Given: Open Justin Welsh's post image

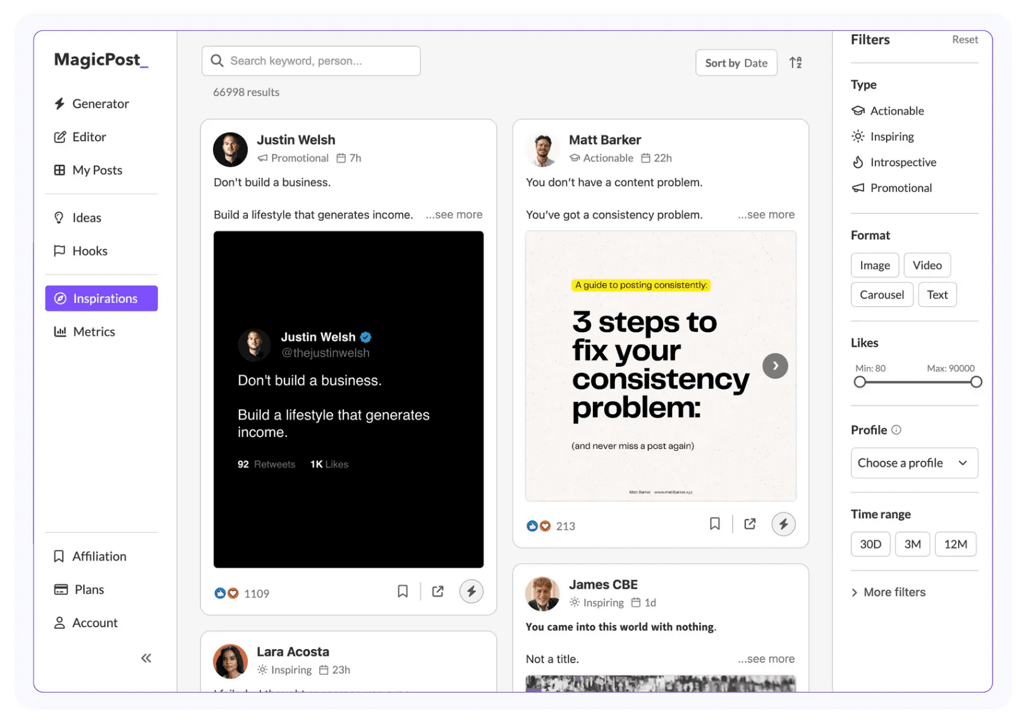Looking at the screenshot, I should 348,399.
